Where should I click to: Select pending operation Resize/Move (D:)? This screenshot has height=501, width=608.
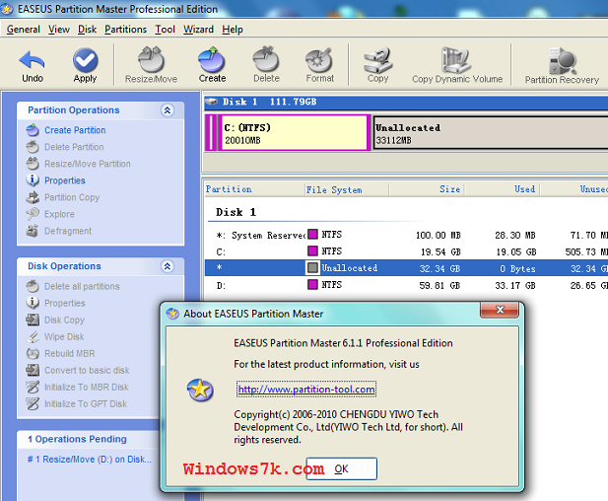click(x=90, y=460)
